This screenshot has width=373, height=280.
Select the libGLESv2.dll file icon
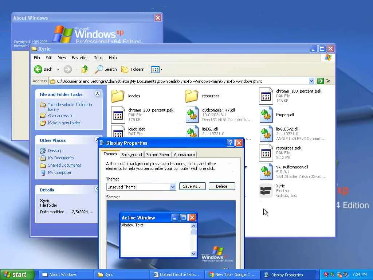pyautogui.click(x=266, y=133)
